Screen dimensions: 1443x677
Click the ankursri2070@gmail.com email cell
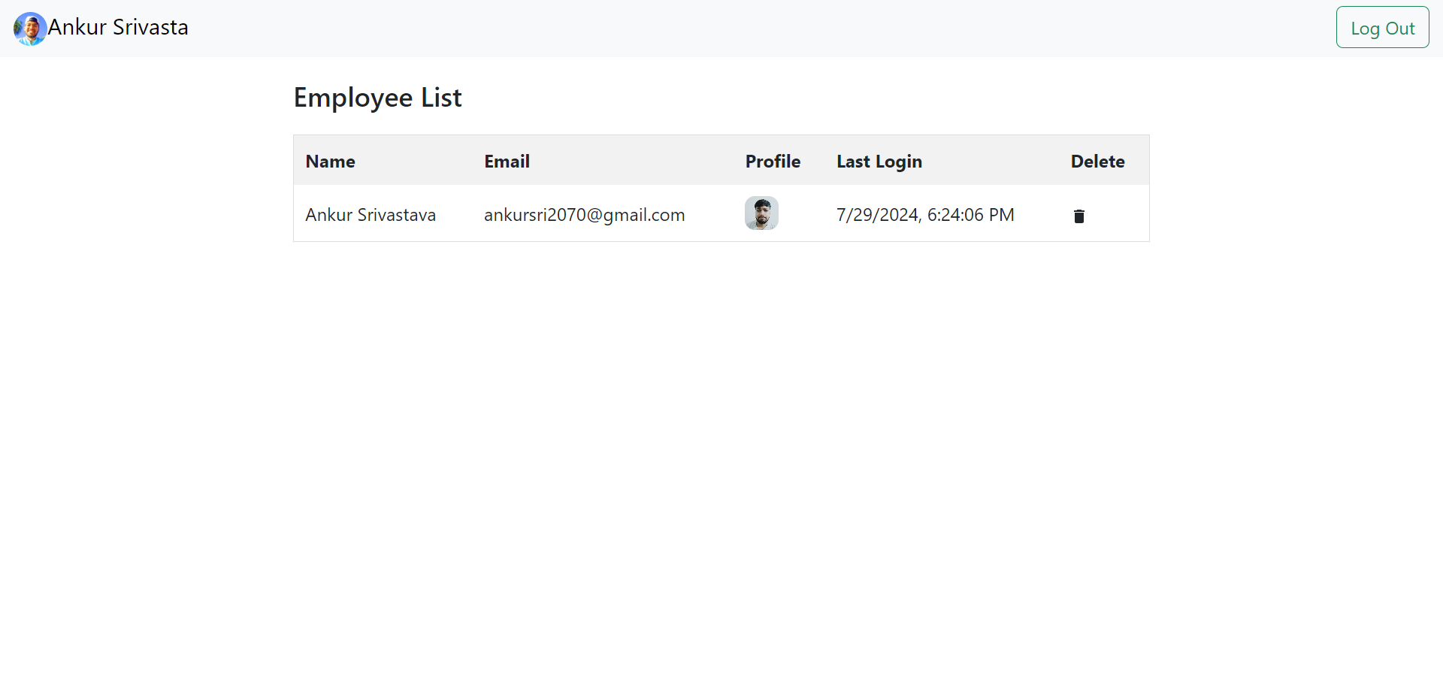click(584, 215)
